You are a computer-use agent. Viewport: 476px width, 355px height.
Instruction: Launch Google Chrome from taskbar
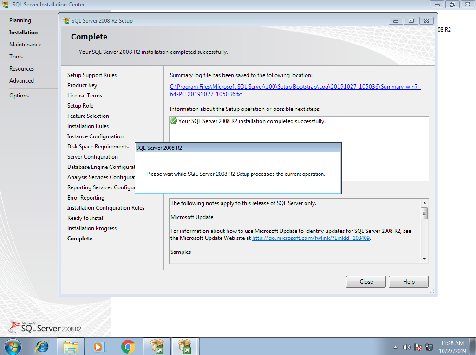tap(128, 347)
